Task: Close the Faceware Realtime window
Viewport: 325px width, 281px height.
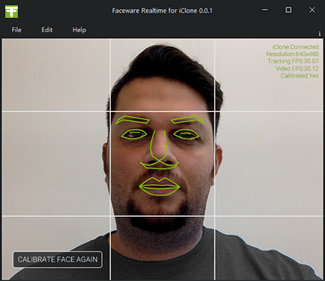Action: pos(312,10)
